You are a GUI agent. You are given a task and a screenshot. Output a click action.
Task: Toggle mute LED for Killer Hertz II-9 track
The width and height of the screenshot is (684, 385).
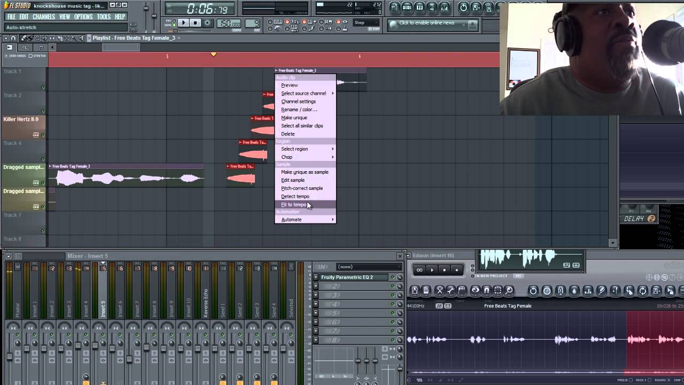point(42,135)
